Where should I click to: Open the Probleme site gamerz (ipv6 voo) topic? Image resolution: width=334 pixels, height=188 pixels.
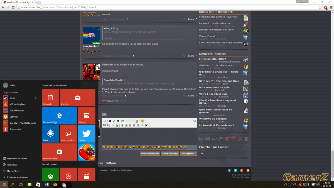(218, 17)
